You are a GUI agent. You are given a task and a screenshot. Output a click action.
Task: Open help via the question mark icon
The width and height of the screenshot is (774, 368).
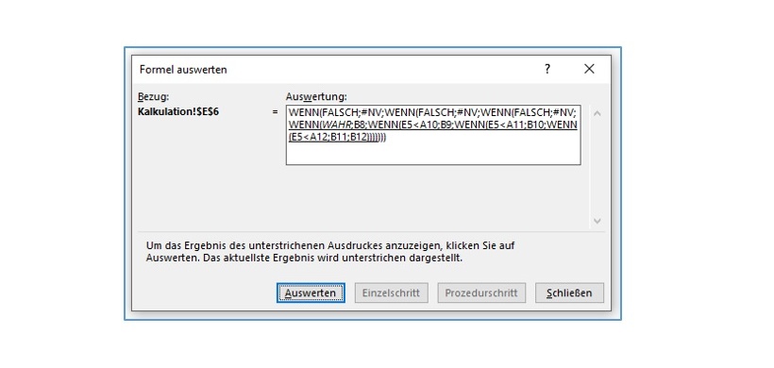coord(547,69)
